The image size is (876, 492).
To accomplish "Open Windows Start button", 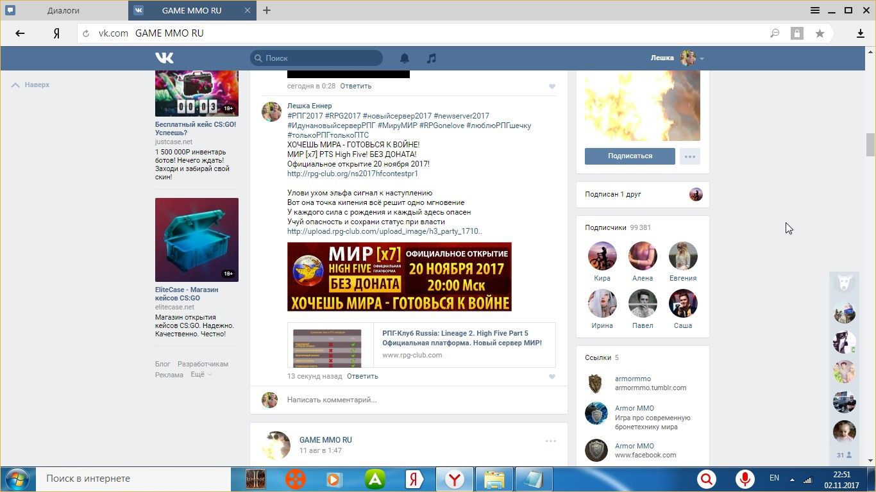I will [17, 479].
